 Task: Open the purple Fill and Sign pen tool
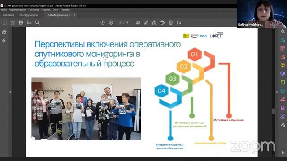[283, 116]
